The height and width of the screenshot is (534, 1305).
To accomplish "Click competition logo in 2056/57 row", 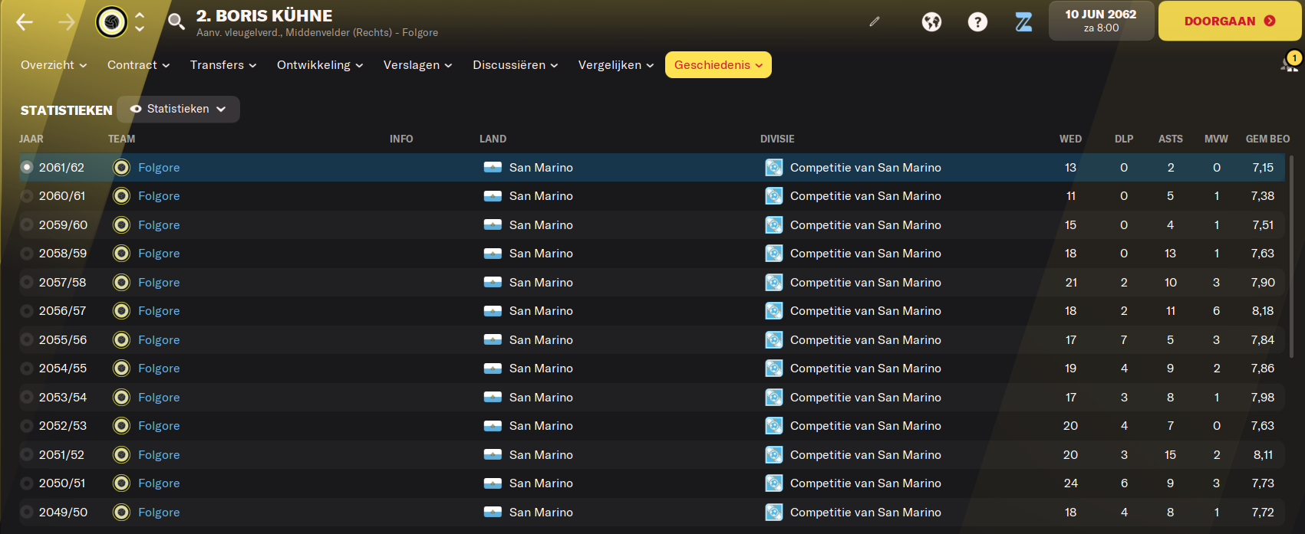I will click(774, 310).
